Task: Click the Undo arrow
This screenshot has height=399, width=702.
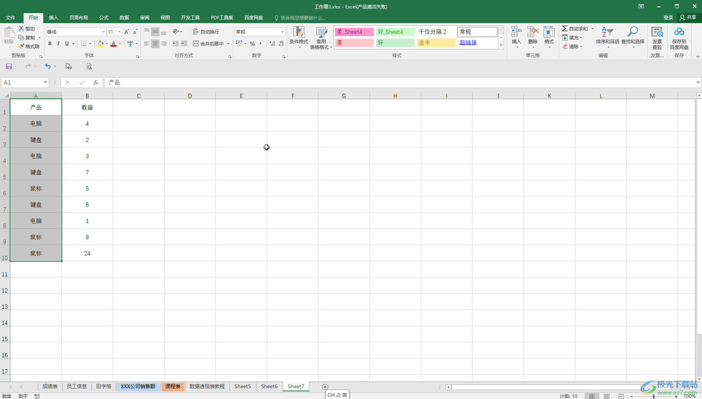Action: [48, 66]
